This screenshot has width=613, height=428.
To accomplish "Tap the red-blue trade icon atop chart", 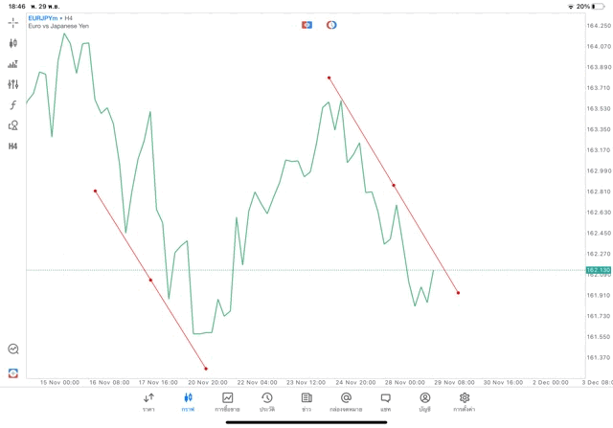I will (x=306, y=24).
